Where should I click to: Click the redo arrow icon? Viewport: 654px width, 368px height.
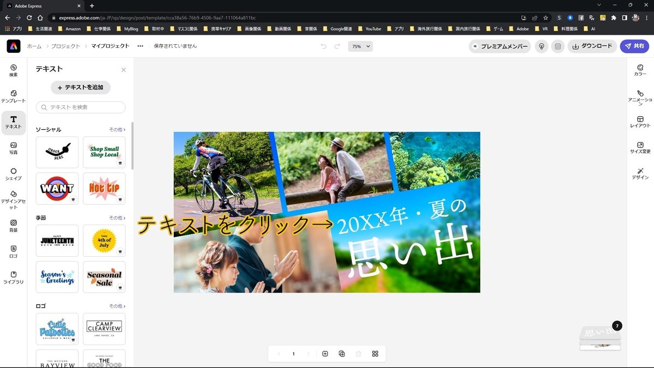click(x=337, y=46)
